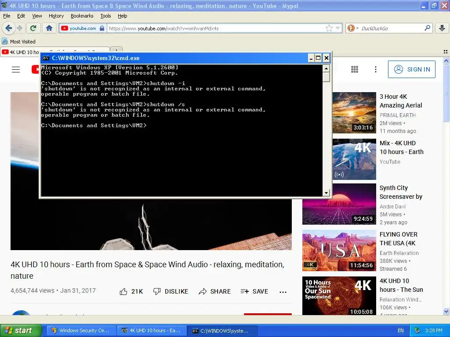Image resolution: width=450 pixels, height=337 pixels.
Task: Open the Bookmarks menu
Action: [82, 16]
